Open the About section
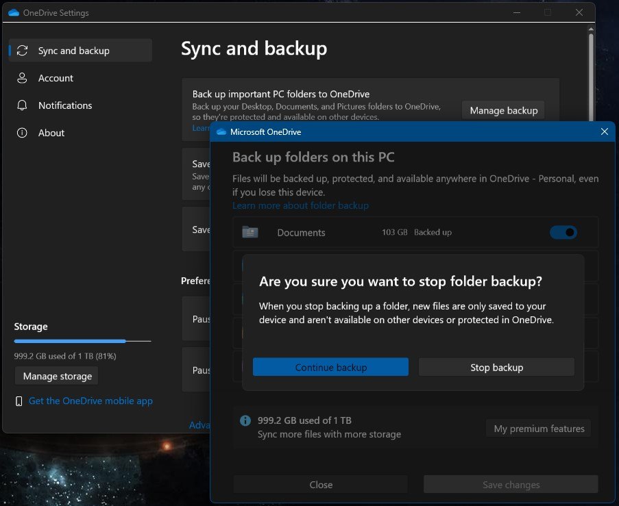 click(51, 133)
